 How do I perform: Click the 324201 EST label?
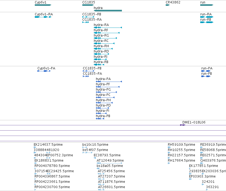(x=208, y=182)
